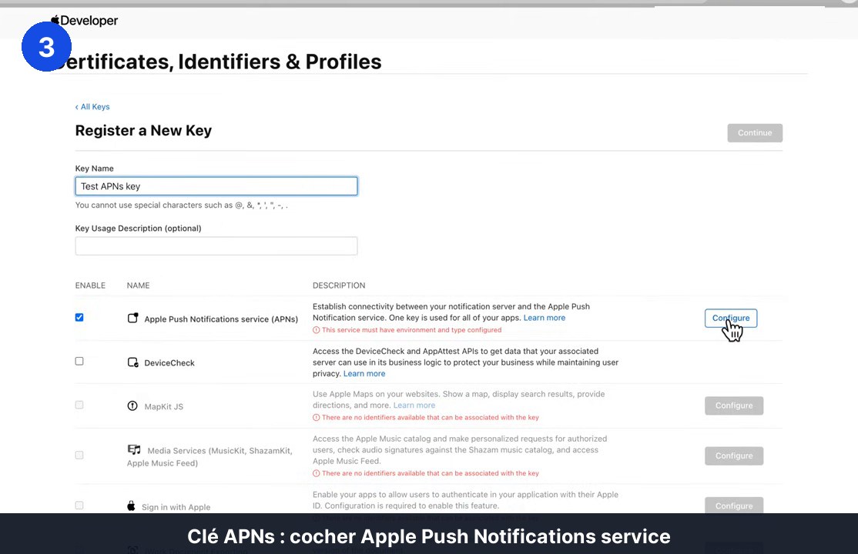Click the ENABLE column header
The height and width of the screenshot is (554, 858).
point(90,285)
